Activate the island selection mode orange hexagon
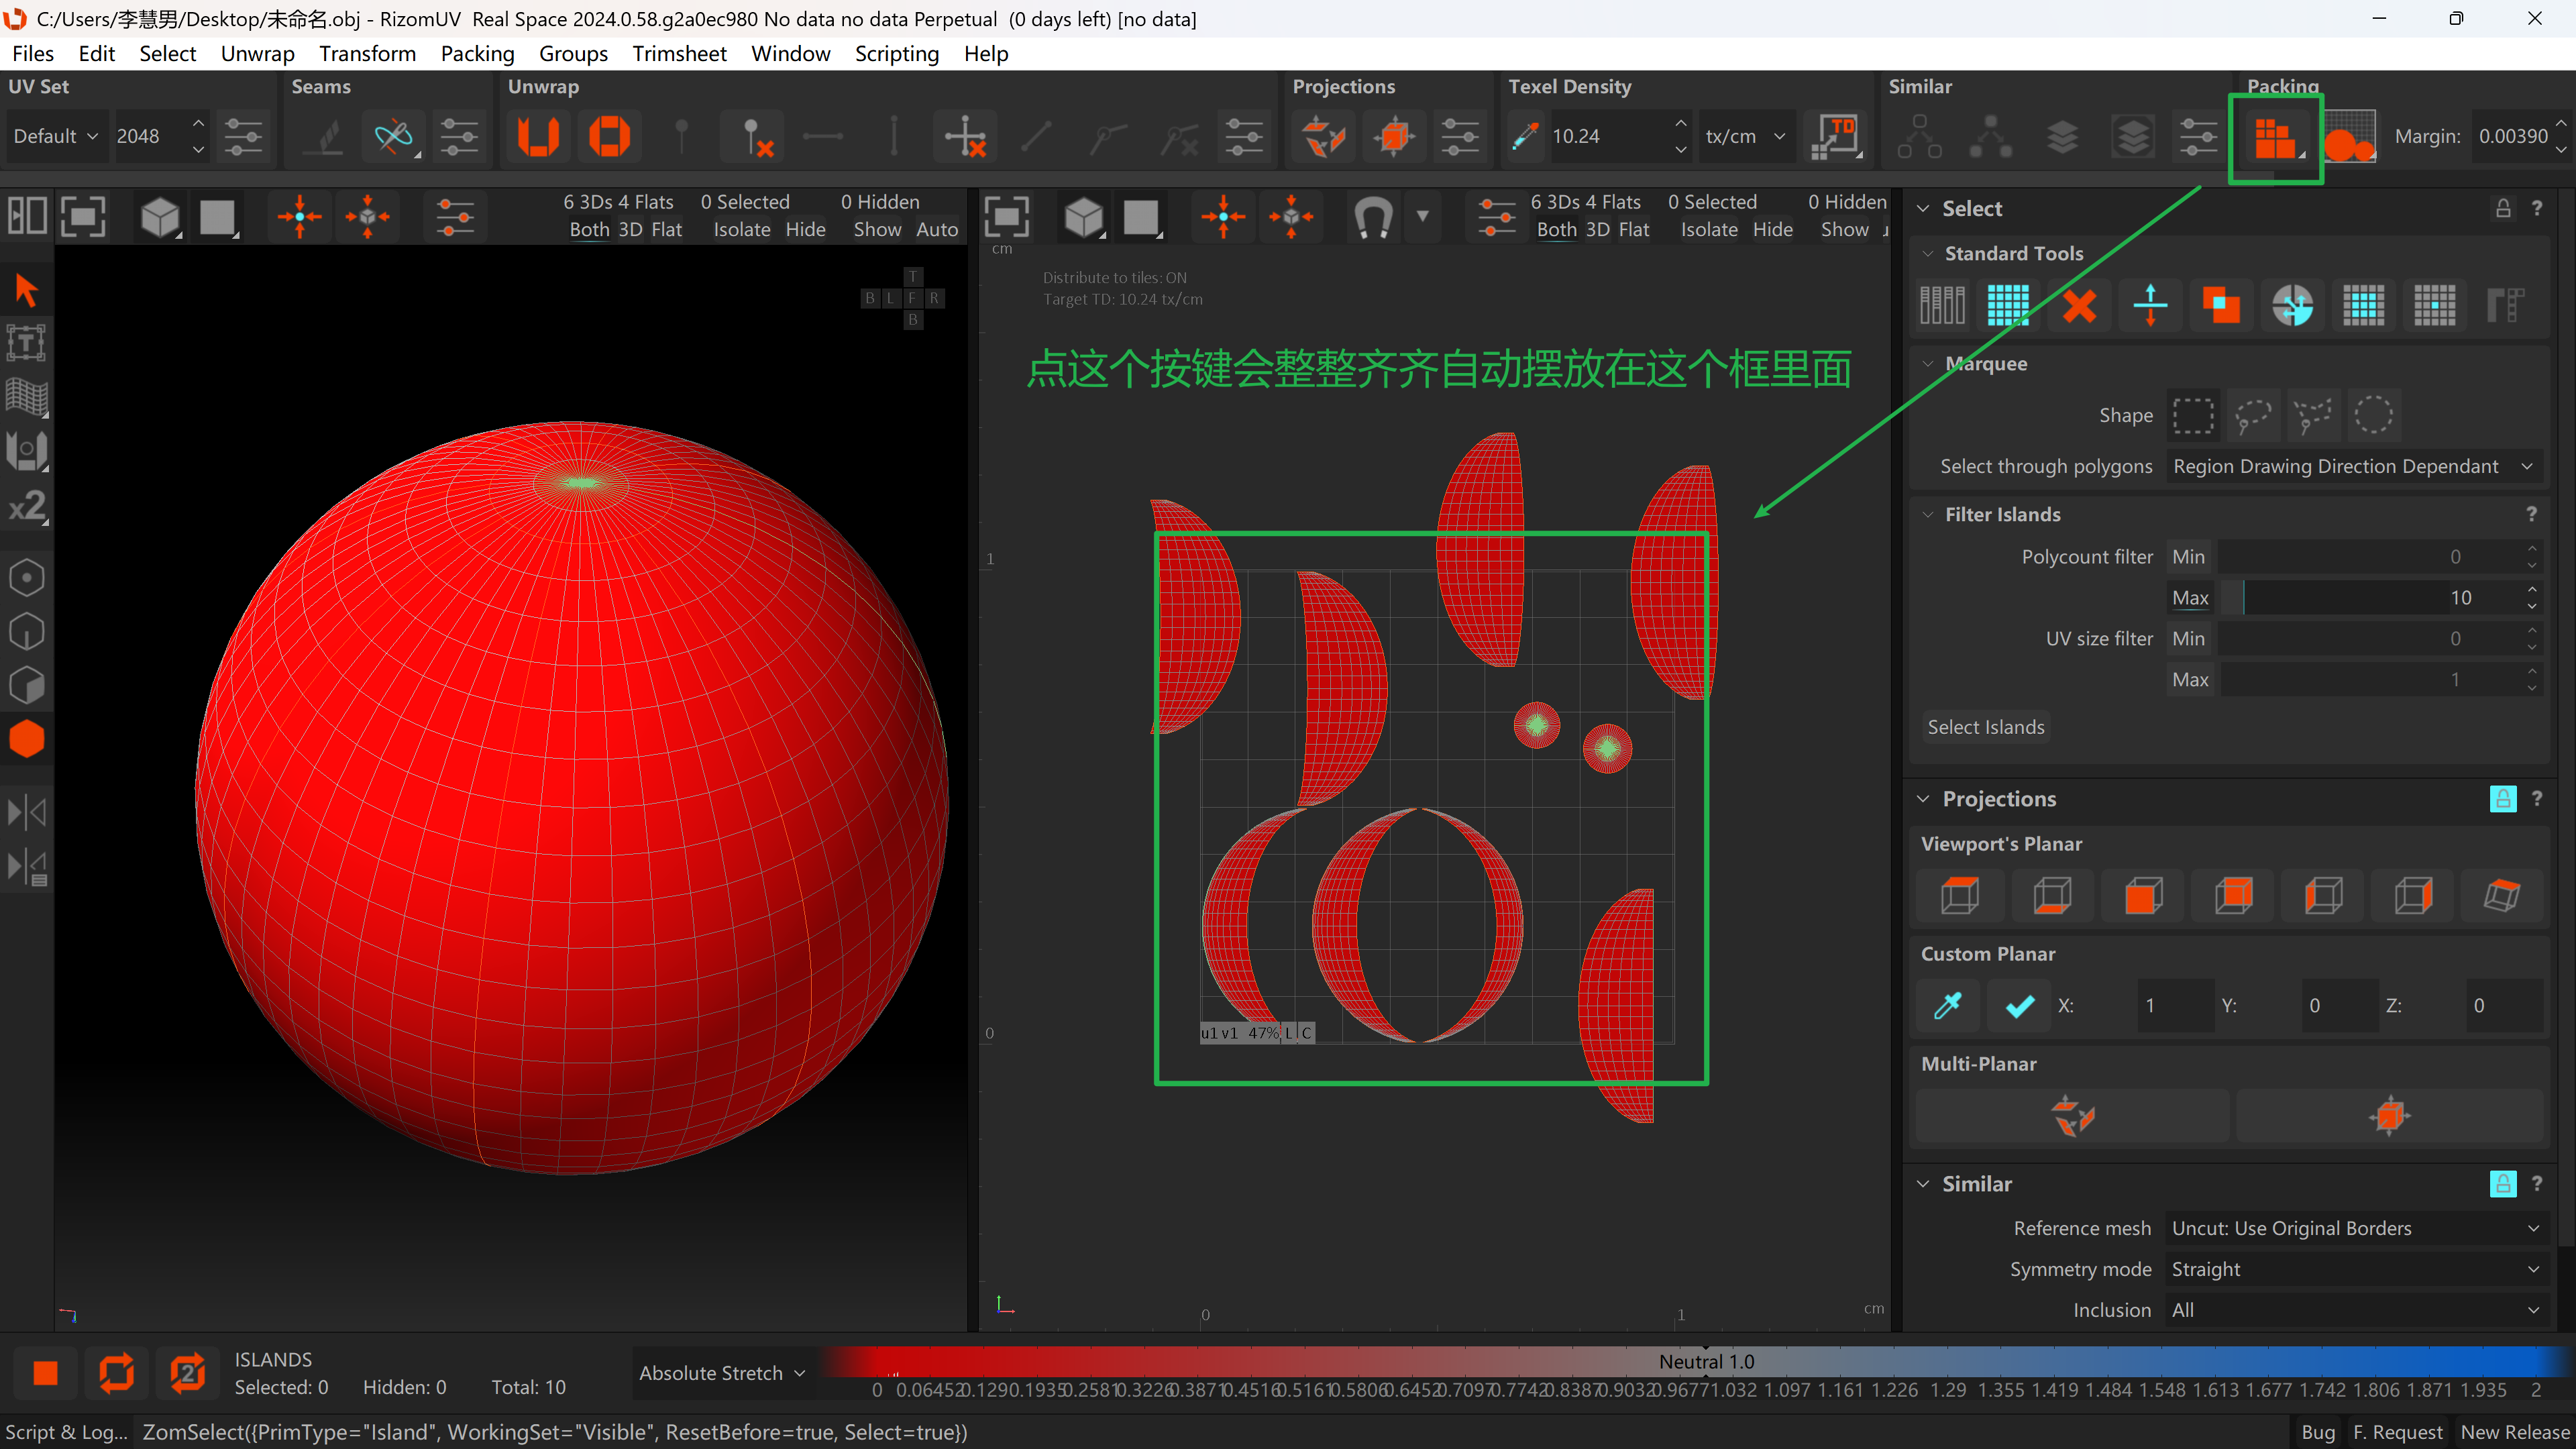Viewport: 2576px width, 1449px height. click(x=26, y=740)
